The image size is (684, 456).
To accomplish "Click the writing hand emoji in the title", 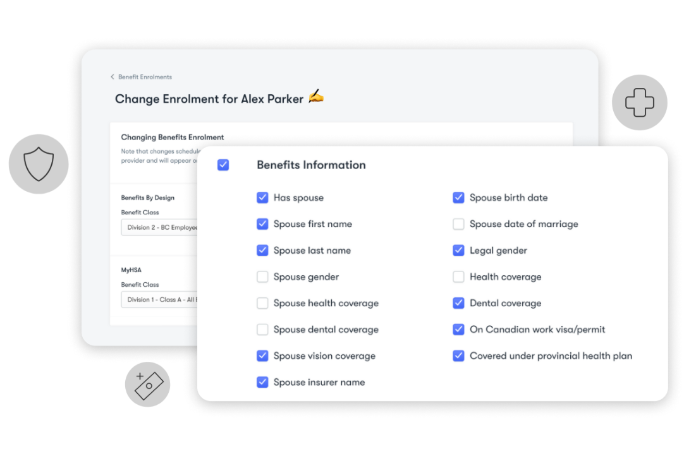I will pyautogui.click(x=316, y=97).
